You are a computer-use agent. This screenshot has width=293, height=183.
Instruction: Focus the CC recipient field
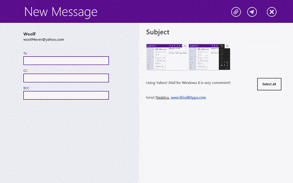click(66, 78)
